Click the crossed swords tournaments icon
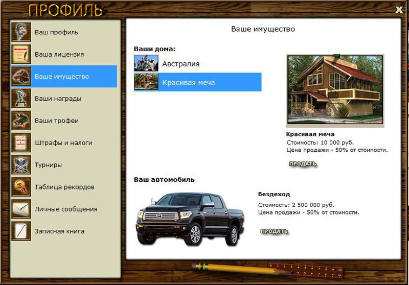Viewport: 409px width, 285px height. (x=21, y=165)
